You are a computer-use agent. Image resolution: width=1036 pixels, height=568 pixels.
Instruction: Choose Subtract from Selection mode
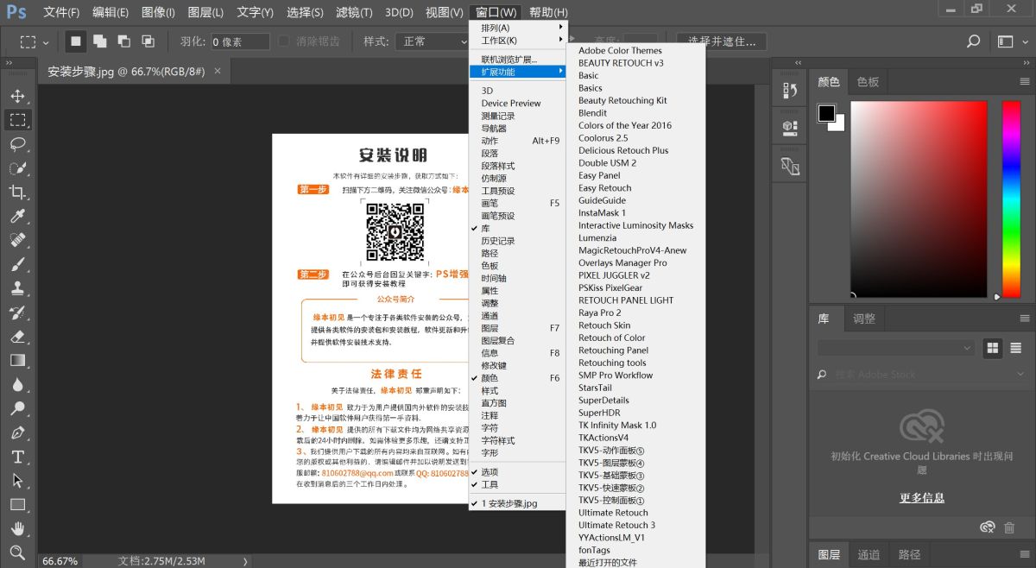click(x=124, y=41)
